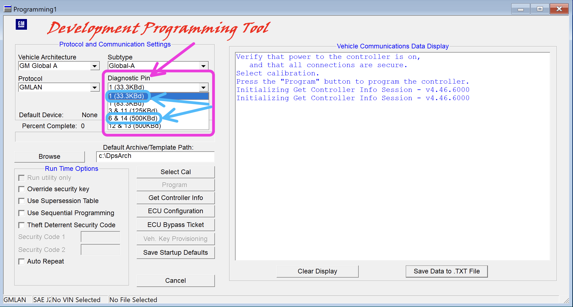Tick the Theft Deterrent Security Code checkbox

pos(21,225)
